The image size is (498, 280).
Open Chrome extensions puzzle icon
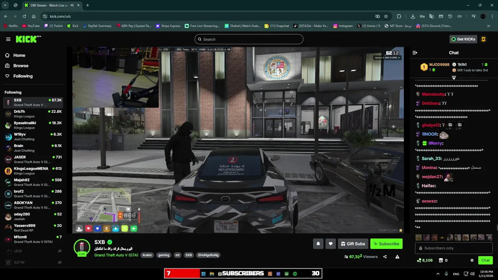(399, 16)
